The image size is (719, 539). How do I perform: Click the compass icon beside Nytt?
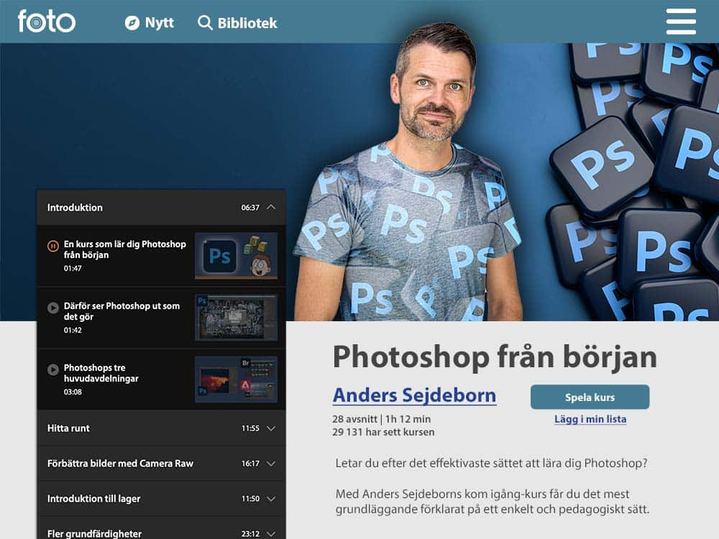132,23
